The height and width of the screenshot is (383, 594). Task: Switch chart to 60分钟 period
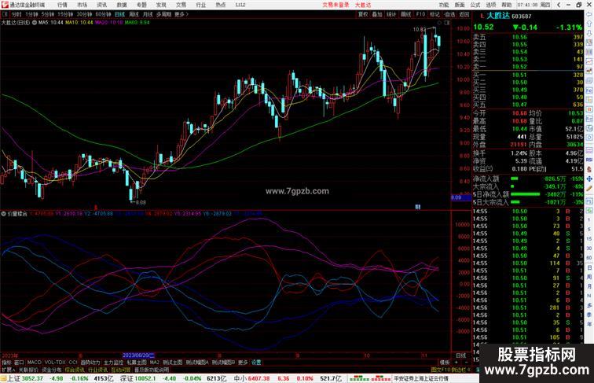(x=103, y=14)
